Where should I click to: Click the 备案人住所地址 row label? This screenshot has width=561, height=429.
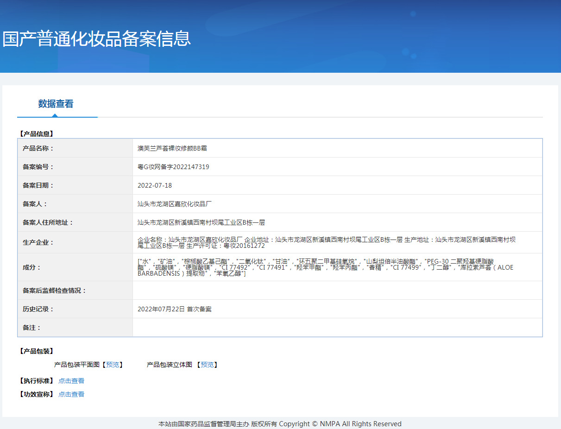coord(48,222)
